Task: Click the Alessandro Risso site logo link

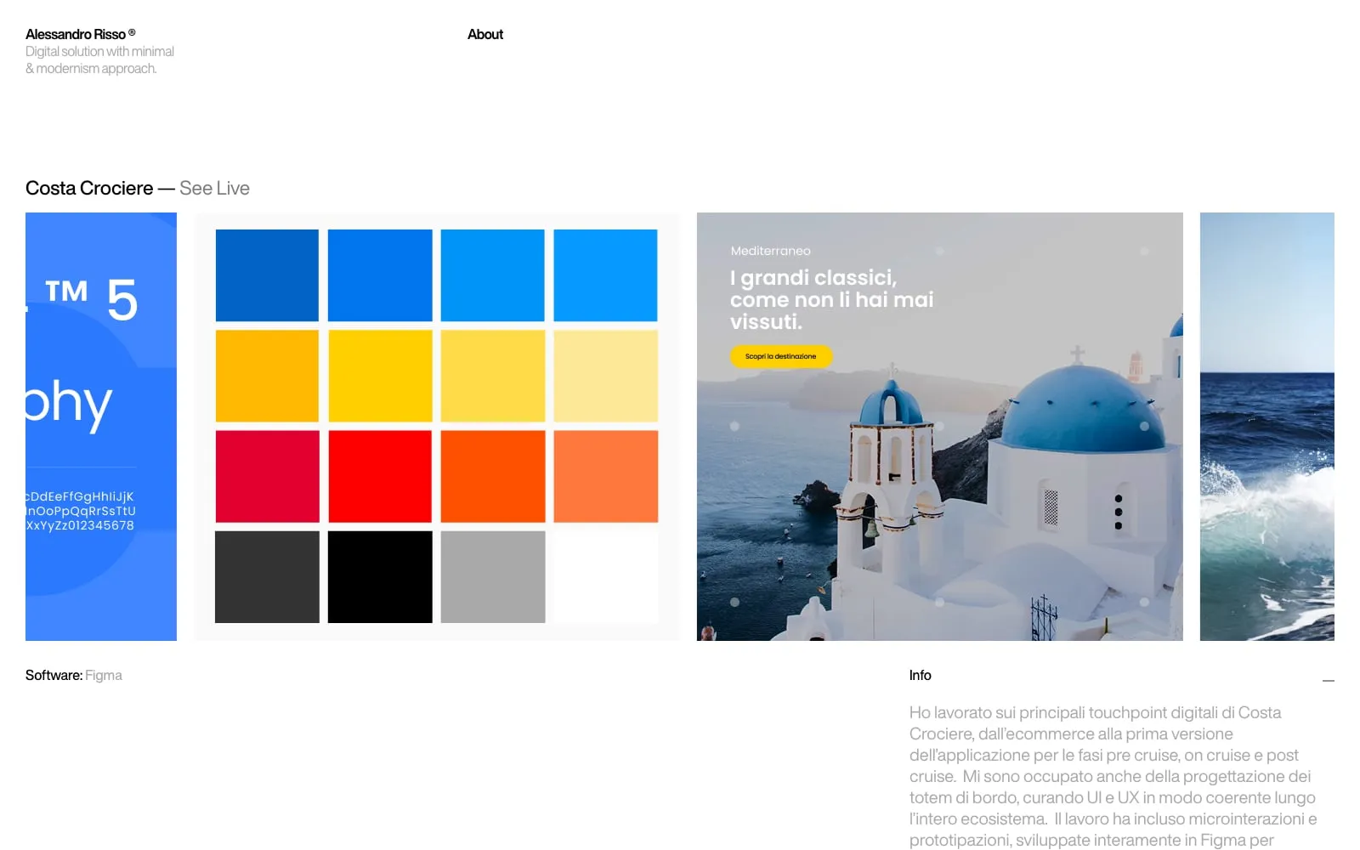Action: click(x=81, y=34)
